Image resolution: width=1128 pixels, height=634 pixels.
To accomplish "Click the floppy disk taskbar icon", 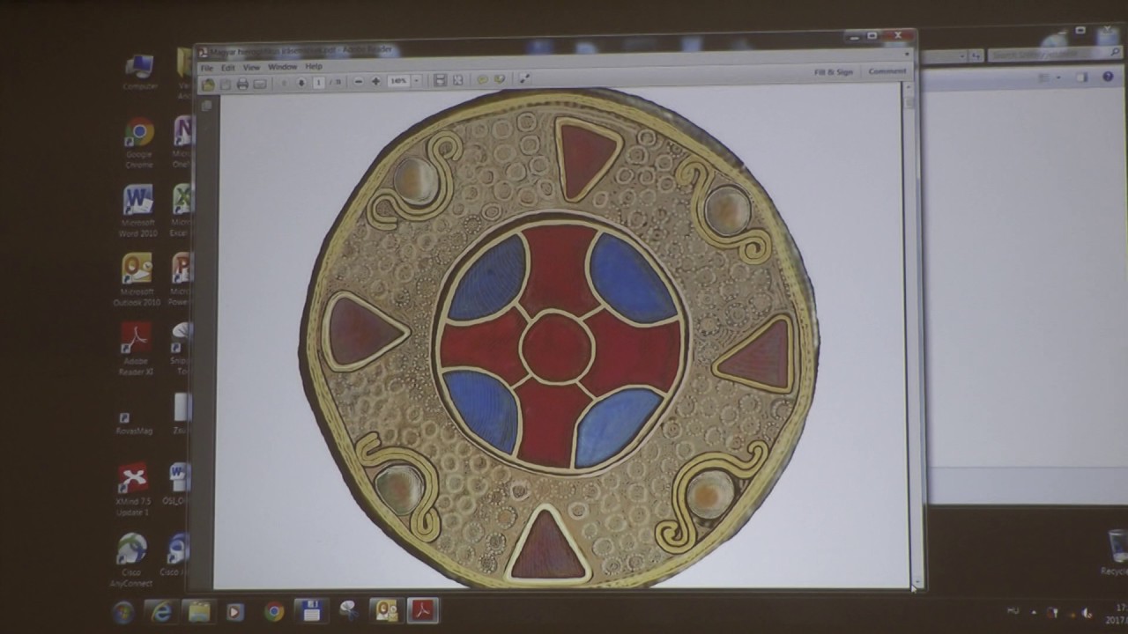I will [311, 611].
